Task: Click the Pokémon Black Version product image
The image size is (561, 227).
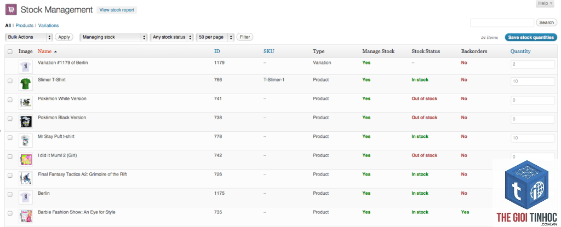Action: pos(25,122)
